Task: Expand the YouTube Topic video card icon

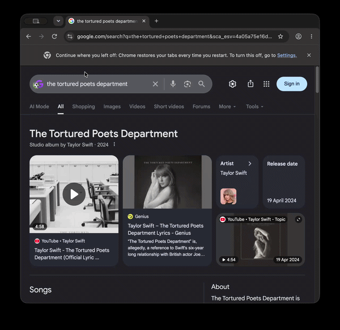Action: (299, 219)
